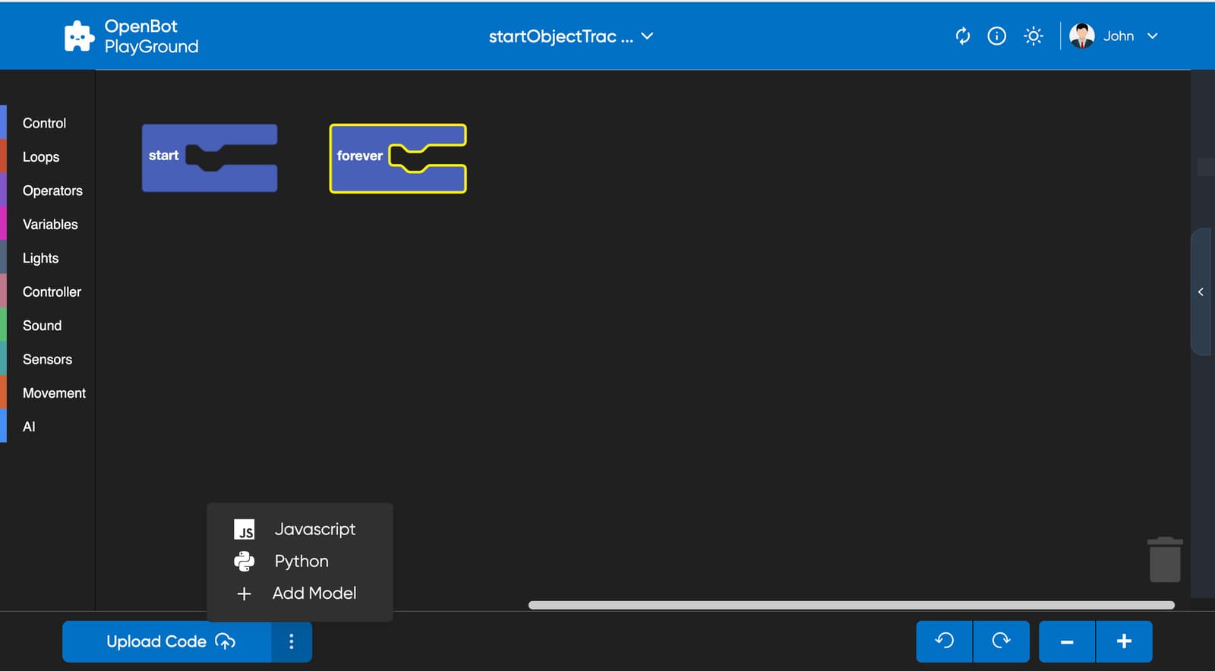1215x671 pixels.
Task: Click John's profile avatar
Action: coord(1082,36)
